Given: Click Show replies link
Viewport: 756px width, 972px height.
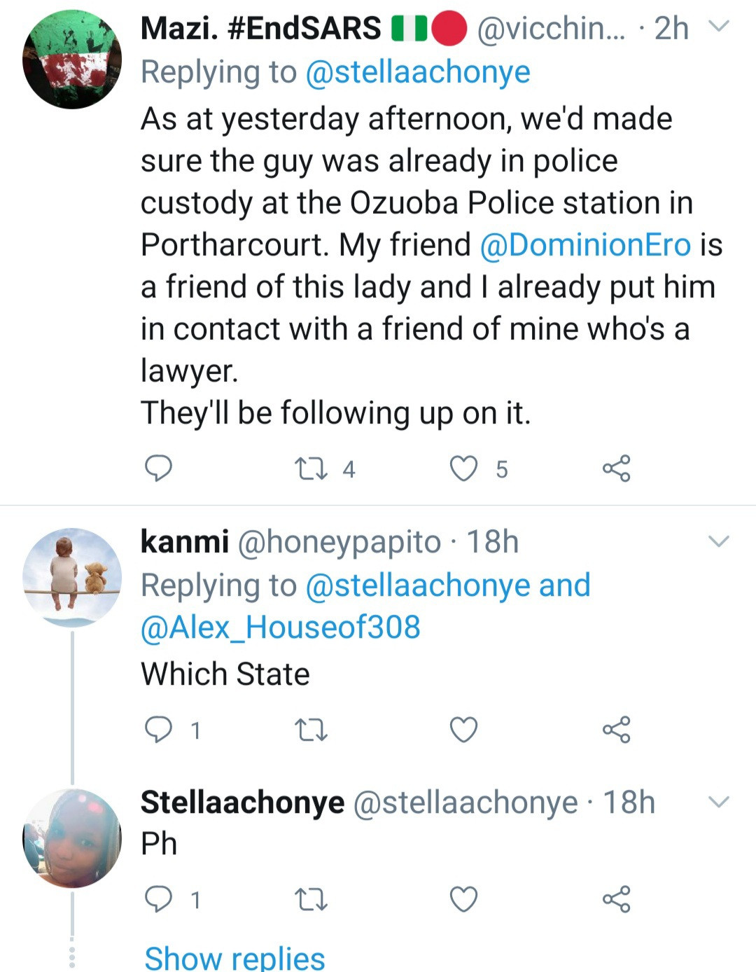Looking at the screenshot, I should click(234, 957).
